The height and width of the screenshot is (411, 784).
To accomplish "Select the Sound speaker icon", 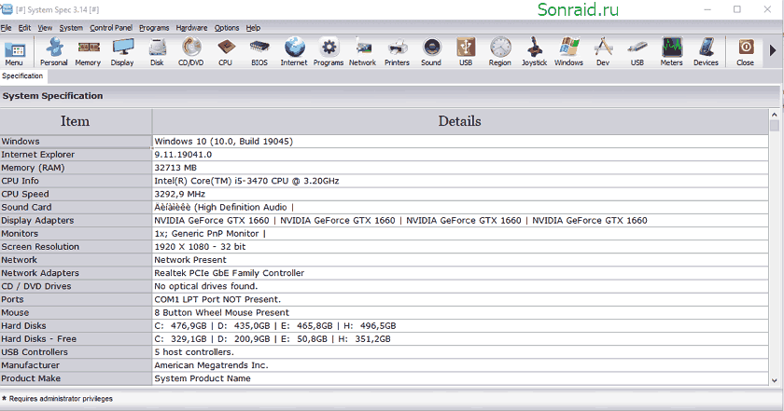I will point(431,52).
